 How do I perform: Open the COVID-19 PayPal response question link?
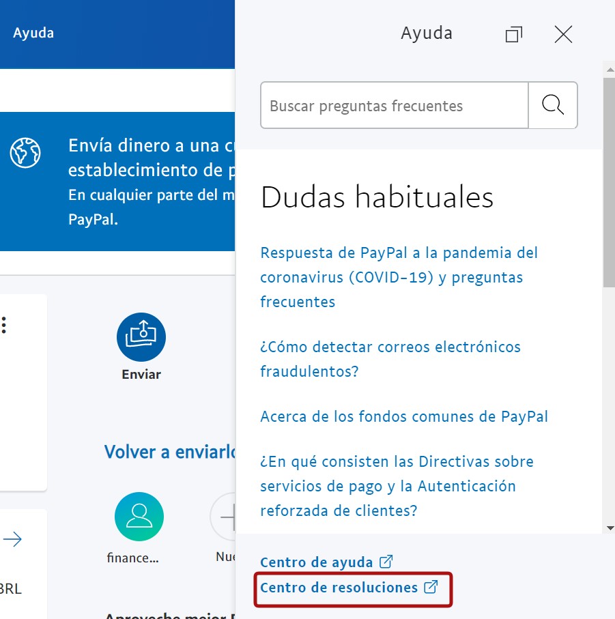tap(399, 277)
